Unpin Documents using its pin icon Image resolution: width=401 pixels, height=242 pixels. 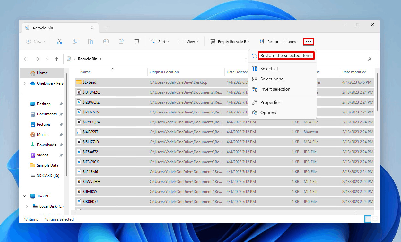pyautogui.click(x=61, y=114)
